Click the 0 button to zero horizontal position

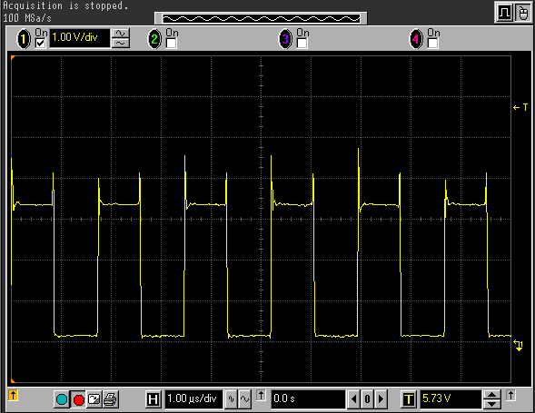point(367,399)
